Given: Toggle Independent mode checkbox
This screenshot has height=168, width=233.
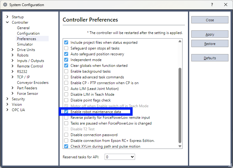Looking at the screenshot, I should [x=66, y=60].
